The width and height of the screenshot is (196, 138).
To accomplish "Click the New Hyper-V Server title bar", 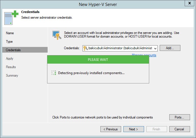I will pos(98,5).
